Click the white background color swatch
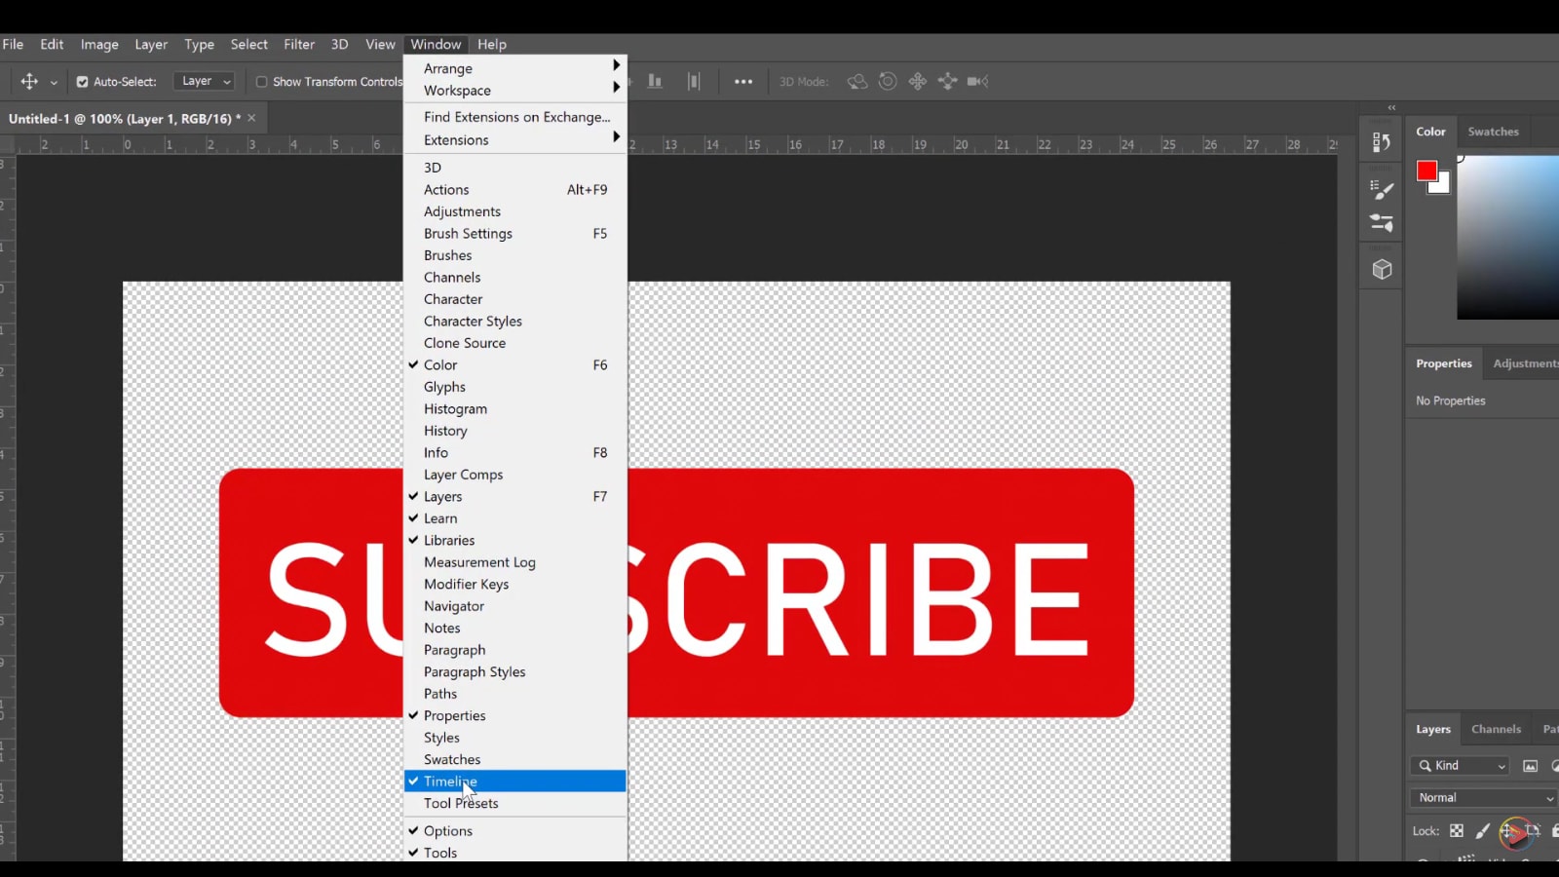 click(x=1443, y=186)
